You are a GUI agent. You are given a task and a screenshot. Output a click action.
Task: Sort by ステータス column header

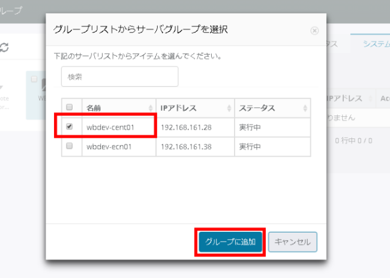[x=257, y=108]
